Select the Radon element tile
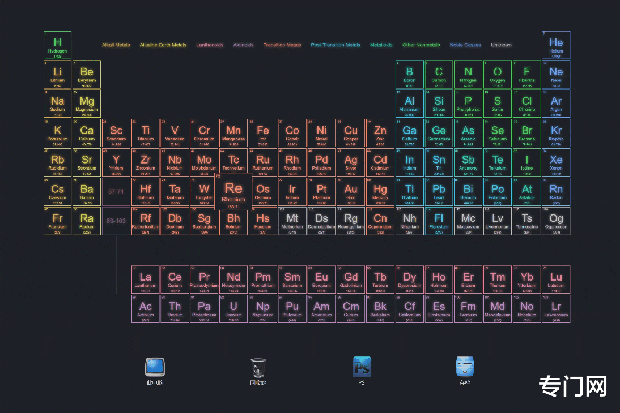 (556, 191)
